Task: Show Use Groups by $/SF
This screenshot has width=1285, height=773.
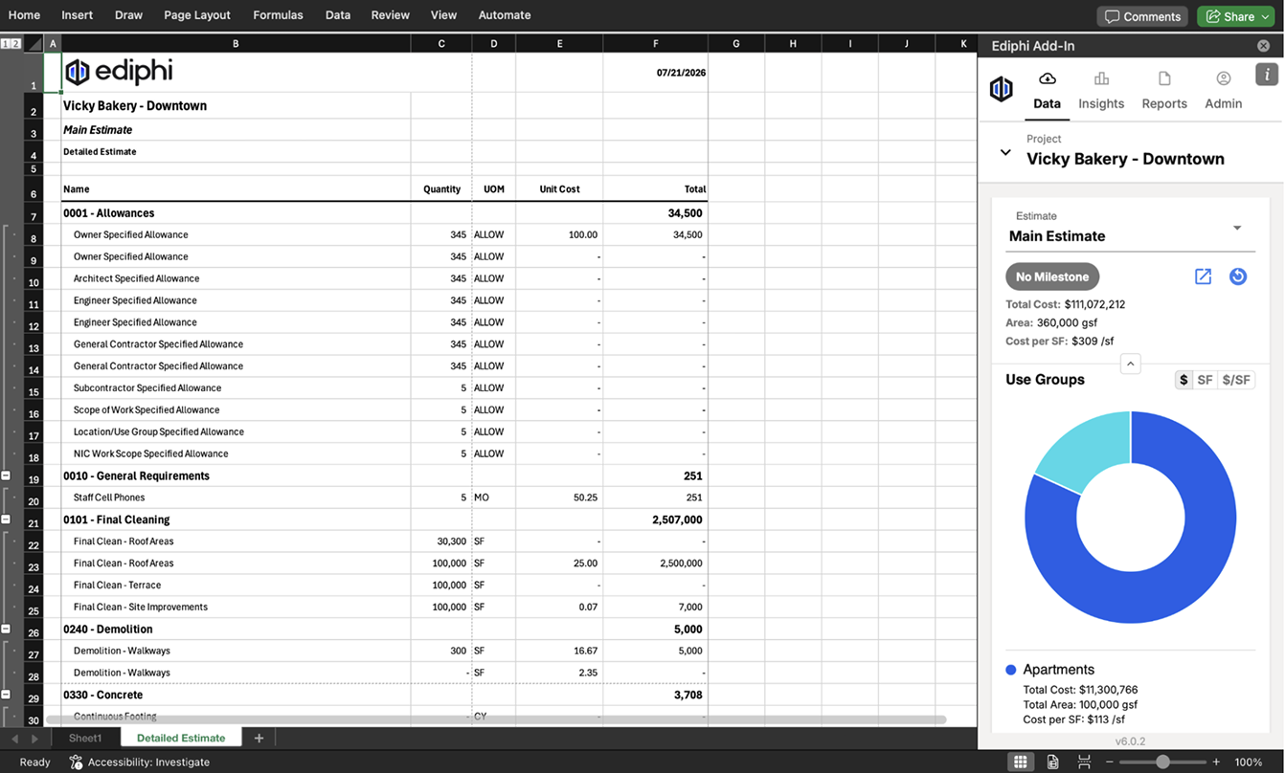Action: (x=1236, y=380)
